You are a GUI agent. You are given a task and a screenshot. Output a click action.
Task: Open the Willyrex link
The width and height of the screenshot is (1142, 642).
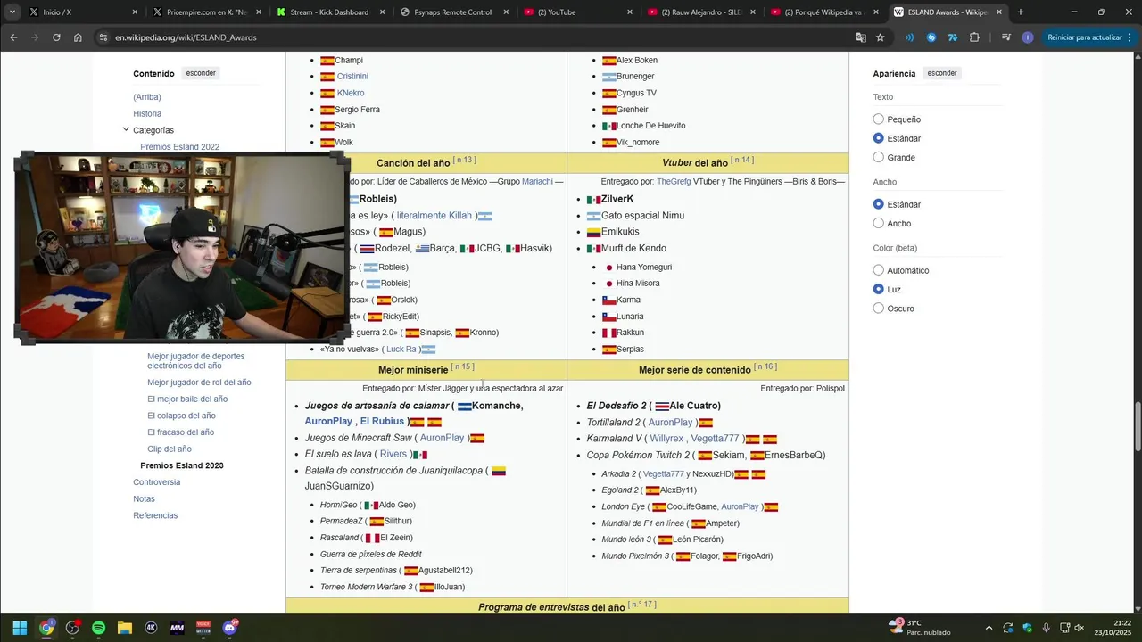(x=666, y=439)
